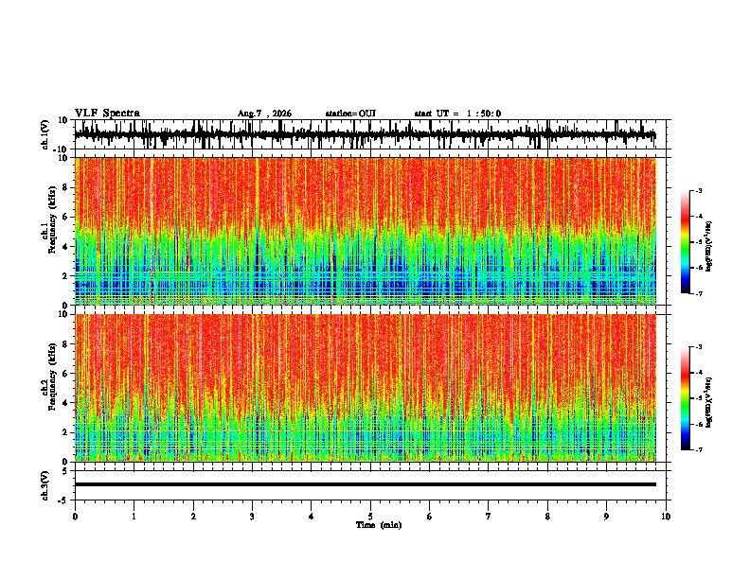Click the "6" kHz tick on ch.2 frequency axis
Screen dimensions: 750x579
point(66,374)
